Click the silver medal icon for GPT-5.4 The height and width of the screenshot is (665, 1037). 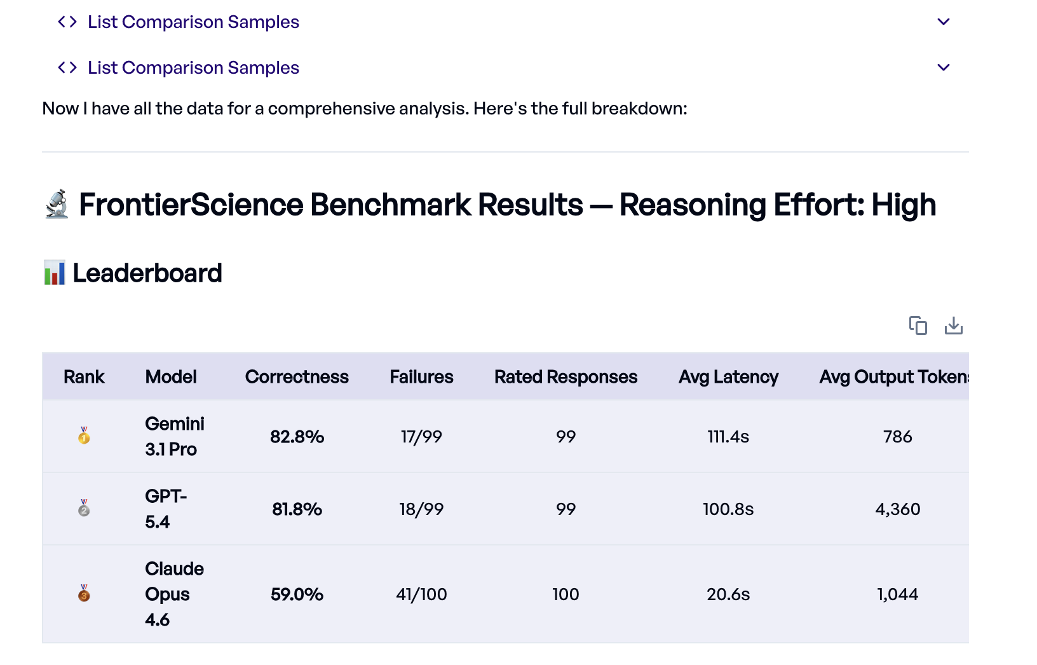coord(84,509)
